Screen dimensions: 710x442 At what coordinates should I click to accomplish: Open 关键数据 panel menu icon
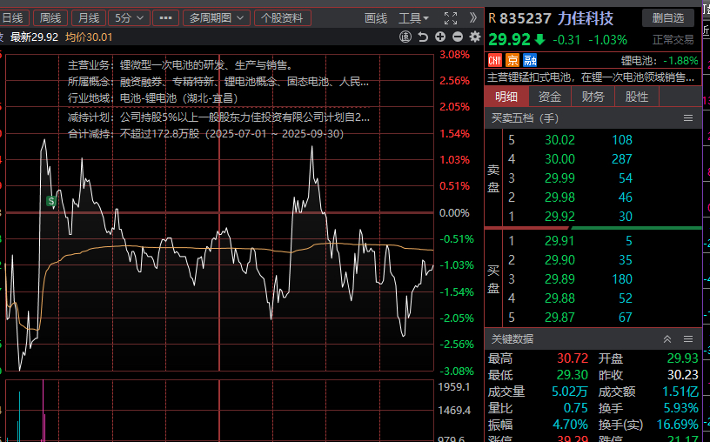pyautogui.click(x=688, y=339)
